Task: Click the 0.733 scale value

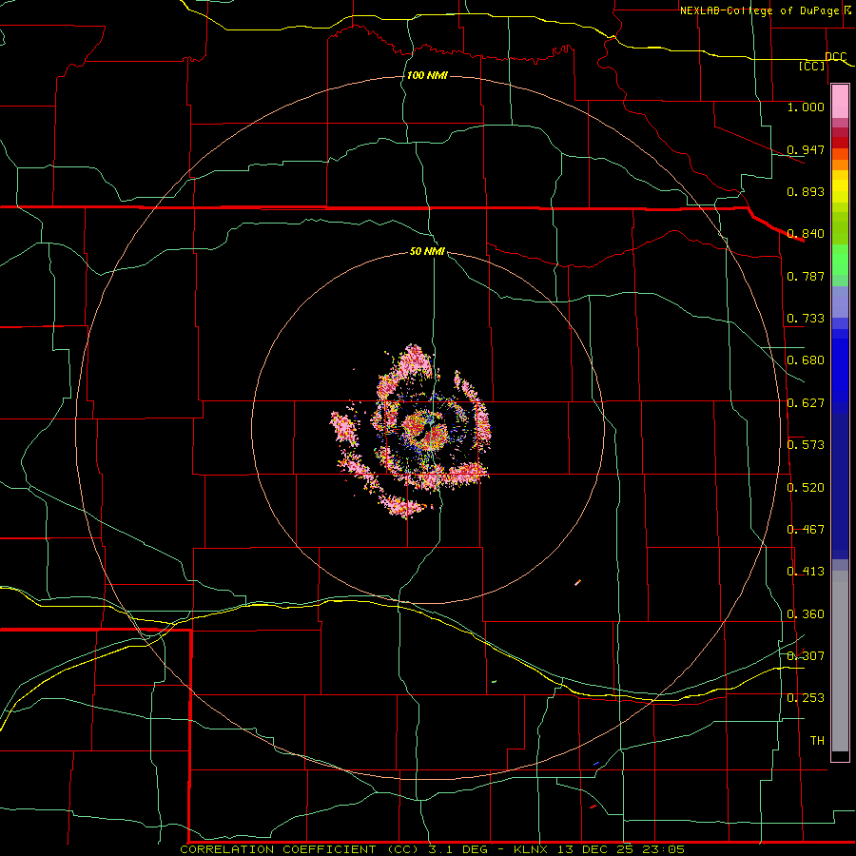Action: (806, 319)
